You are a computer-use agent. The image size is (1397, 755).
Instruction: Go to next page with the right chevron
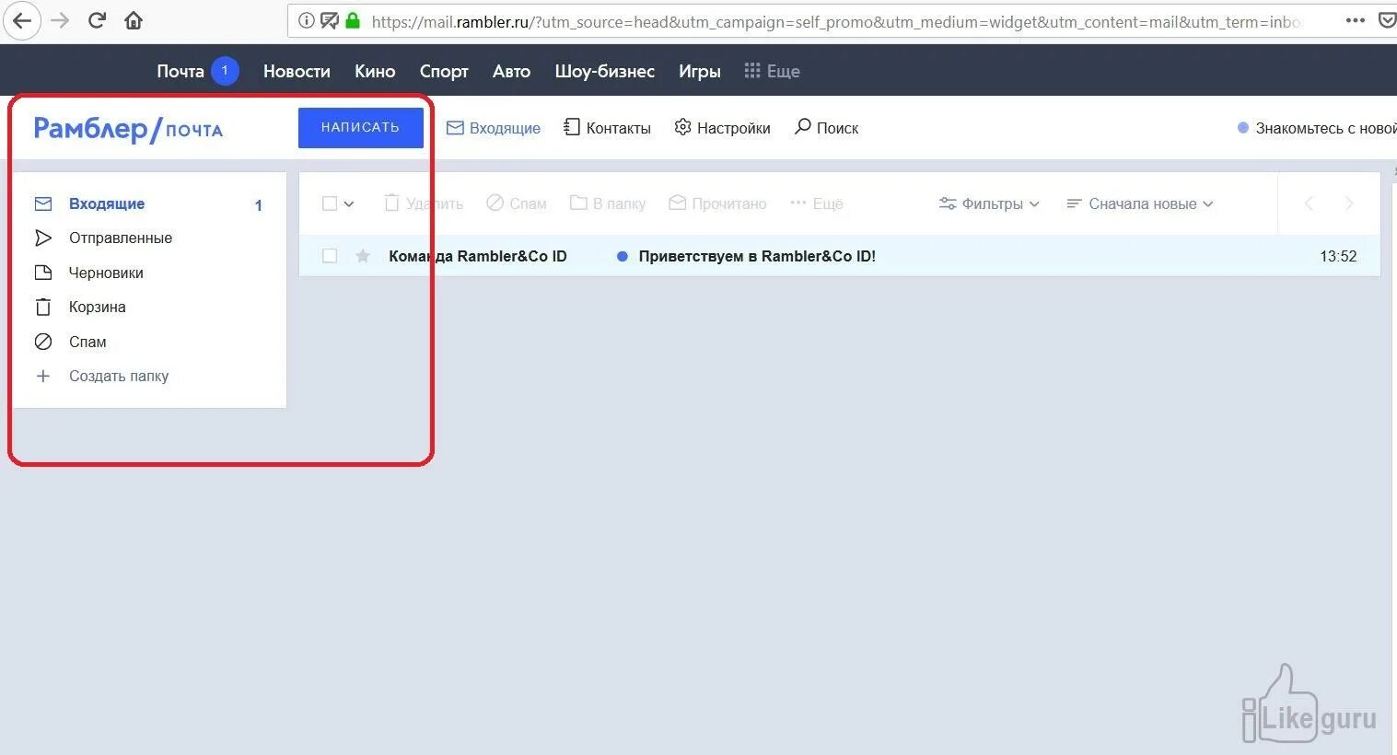tap(1349, 203)
